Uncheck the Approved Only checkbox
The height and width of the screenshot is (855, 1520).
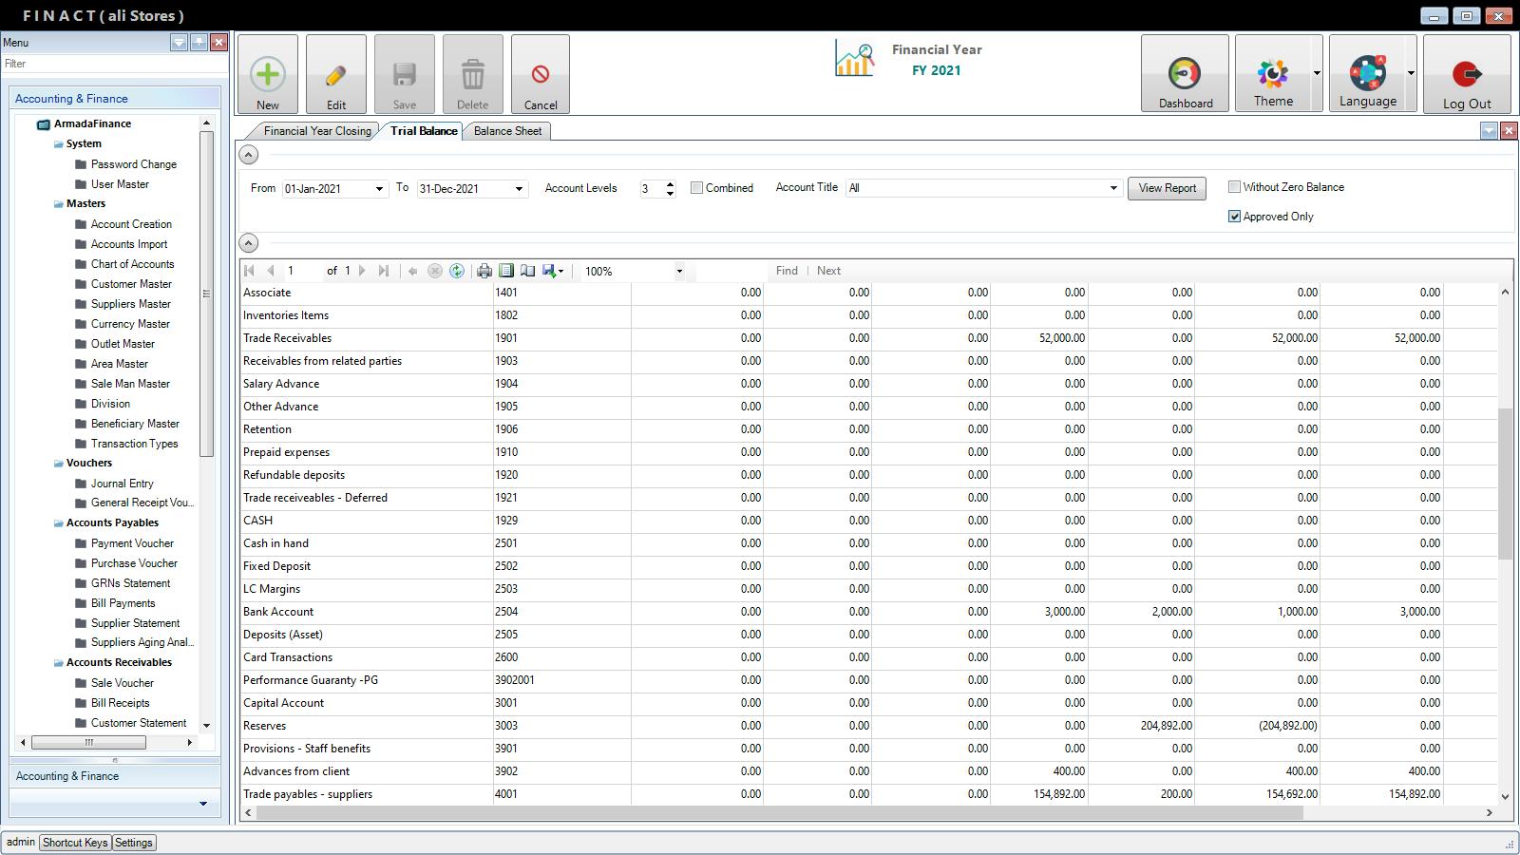coord(1235,217)
